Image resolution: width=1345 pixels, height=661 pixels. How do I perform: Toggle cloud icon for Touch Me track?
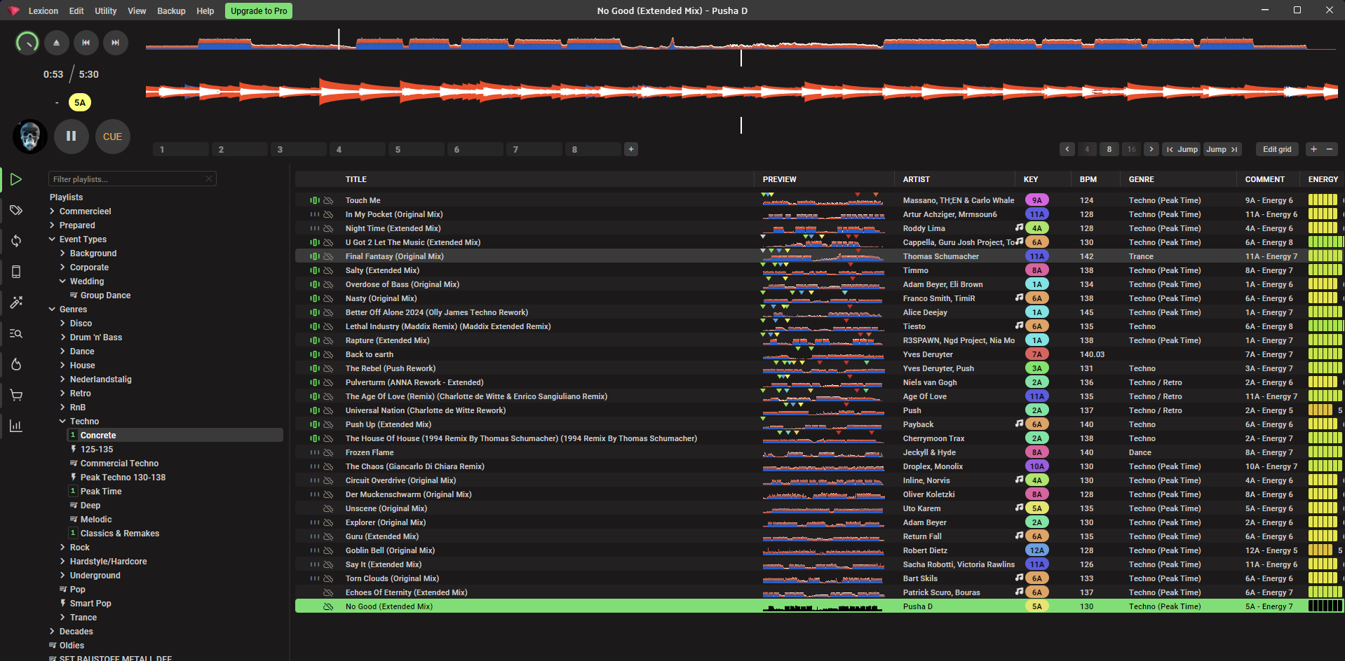pyautogui.click(x=328, y=200)
